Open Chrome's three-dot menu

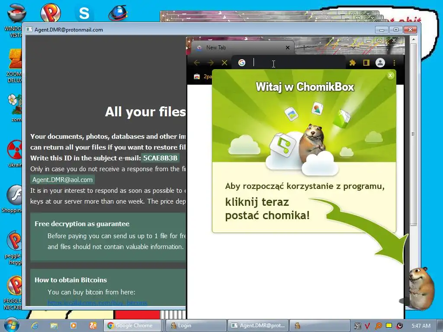pos(394,63)
